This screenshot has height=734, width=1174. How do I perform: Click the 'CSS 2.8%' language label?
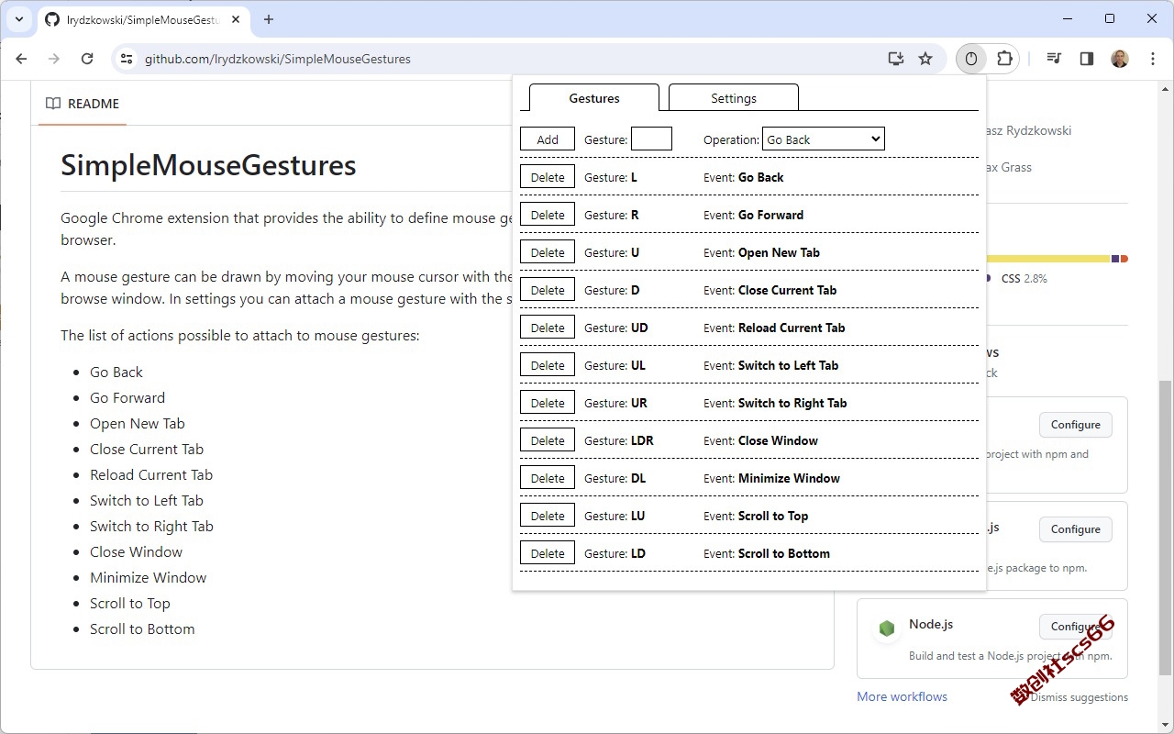pyautogui.click(x=1024, y=278)
